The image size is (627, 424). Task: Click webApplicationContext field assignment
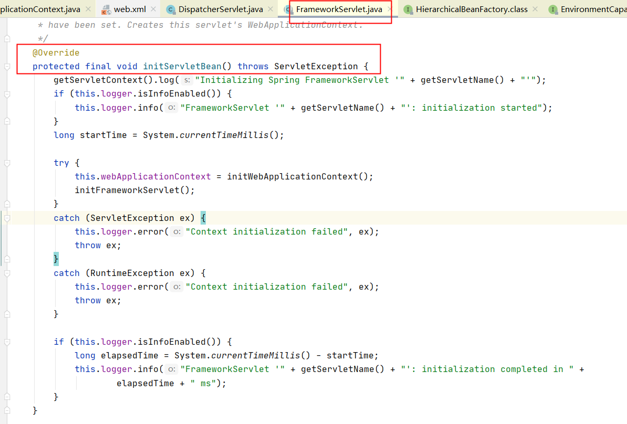[155, 177]
